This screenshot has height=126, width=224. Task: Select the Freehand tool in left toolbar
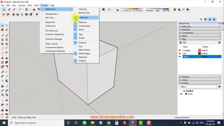[x=7, y=35]
